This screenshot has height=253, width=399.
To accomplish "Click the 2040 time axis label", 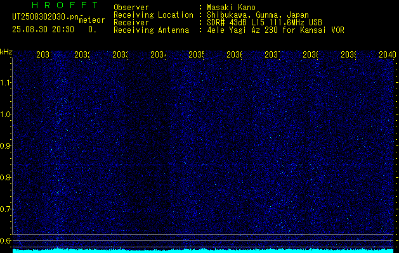I will [x=388, y=54].
